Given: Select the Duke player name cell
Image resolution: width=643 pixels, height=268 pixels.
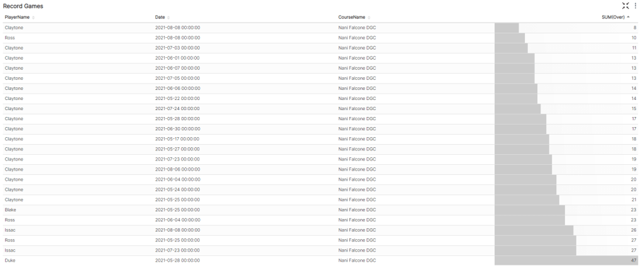Looking at the screenshot, I should [10, 260].
